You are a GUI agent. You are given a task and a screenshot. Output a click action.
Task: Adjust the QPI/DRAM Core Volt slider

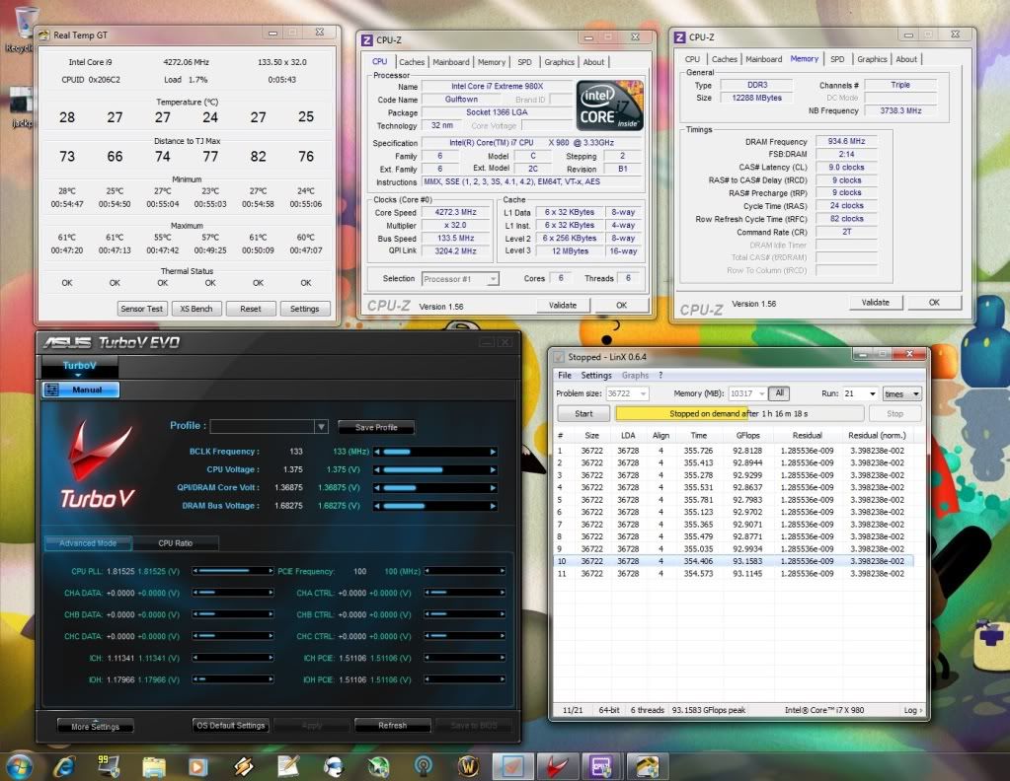(435, 488)
